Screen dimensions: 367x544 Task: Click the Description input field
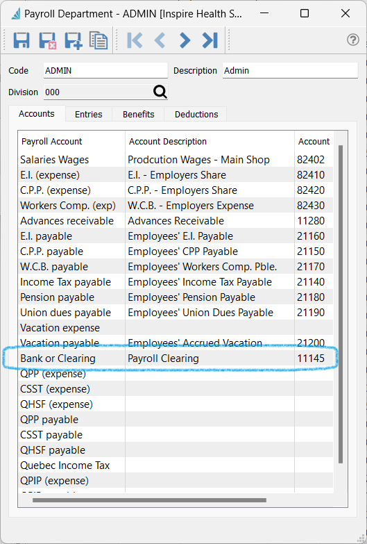pos(290,70)
